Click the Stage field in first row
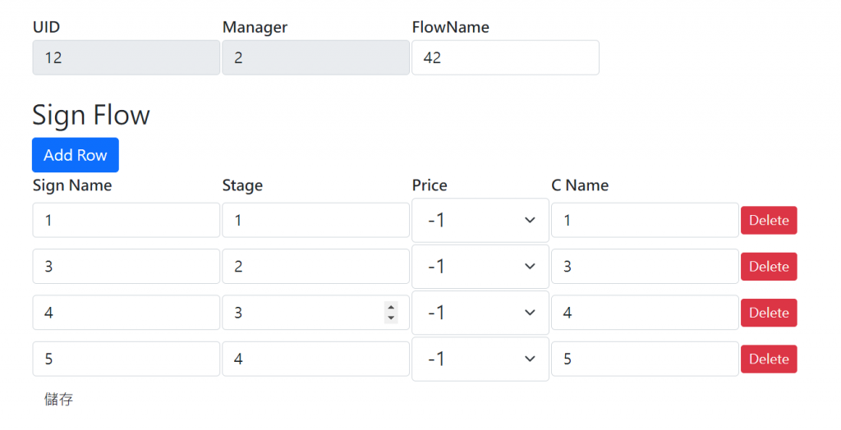This screenshot has height=430, width=841. 315,220
